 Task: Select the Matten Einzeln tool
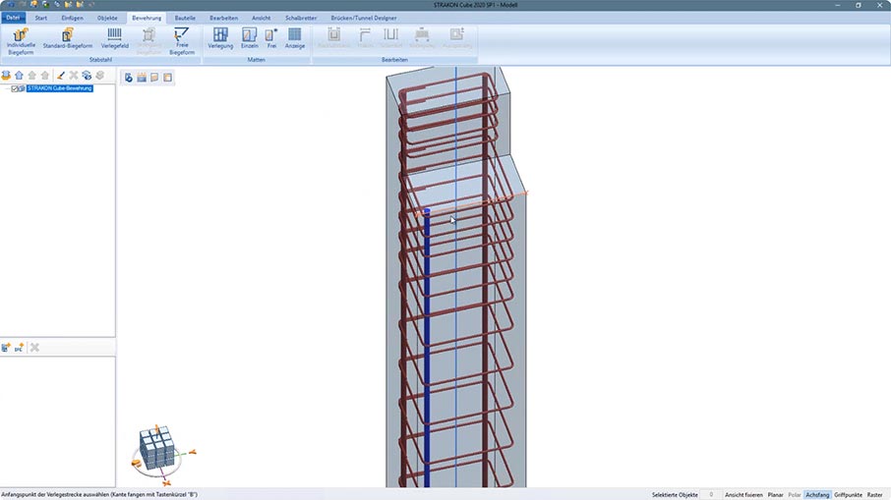coord(250,38)
